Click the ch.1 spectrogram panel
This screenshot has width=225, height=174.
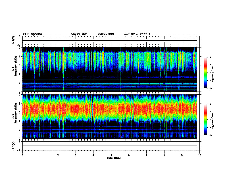(110, 69)
